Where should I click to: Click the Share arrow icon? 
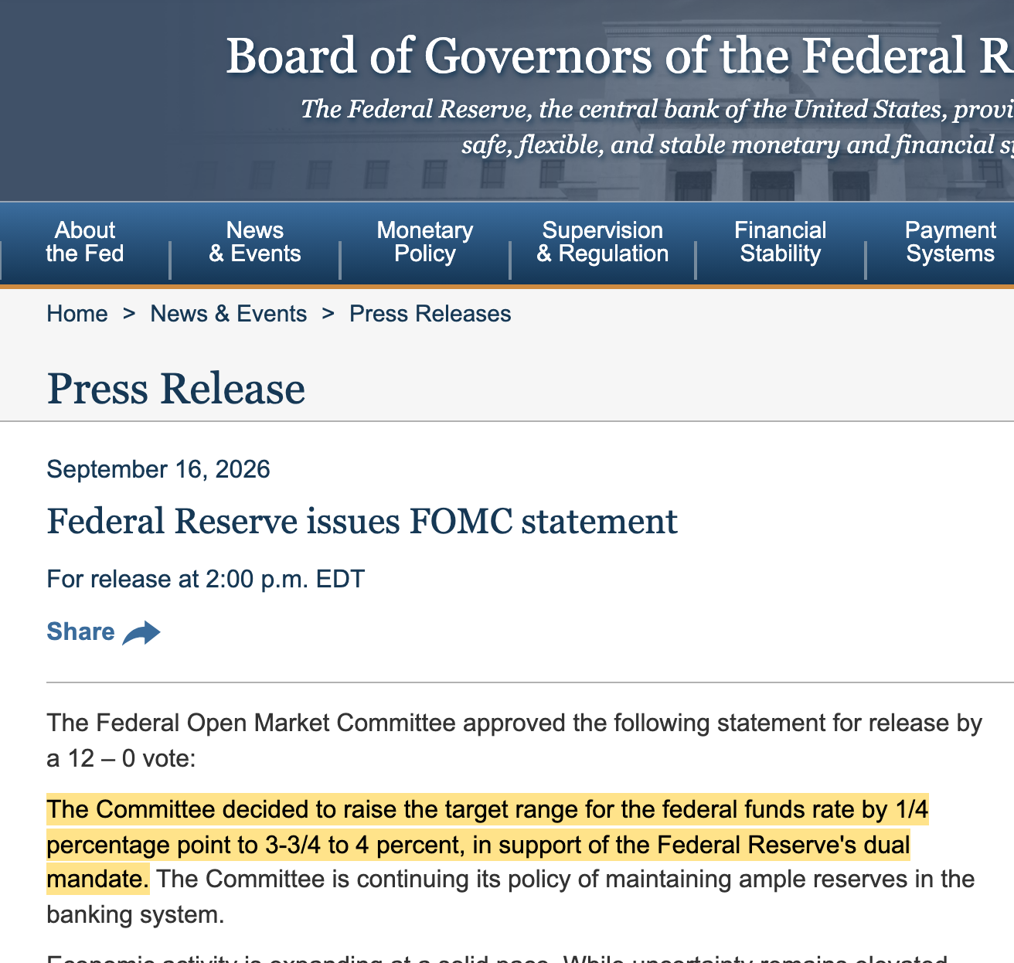pyautogui.click(x=141, y=632)
